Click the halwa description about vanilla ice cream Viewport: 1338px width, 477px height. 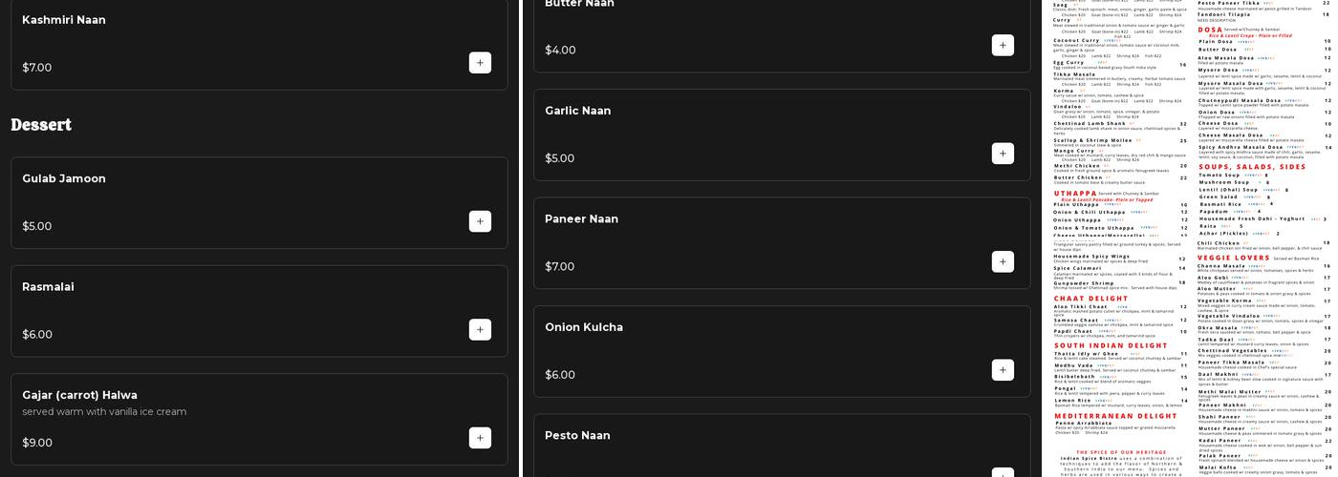tap(104, 412)
